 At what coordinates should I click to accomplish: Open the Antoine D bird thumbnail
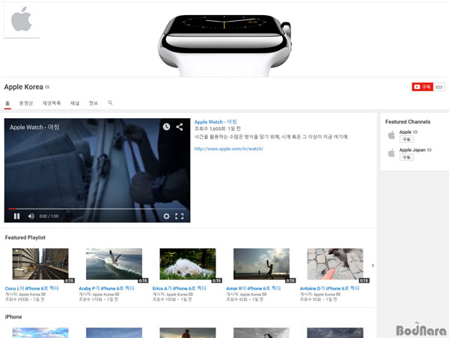335,264
